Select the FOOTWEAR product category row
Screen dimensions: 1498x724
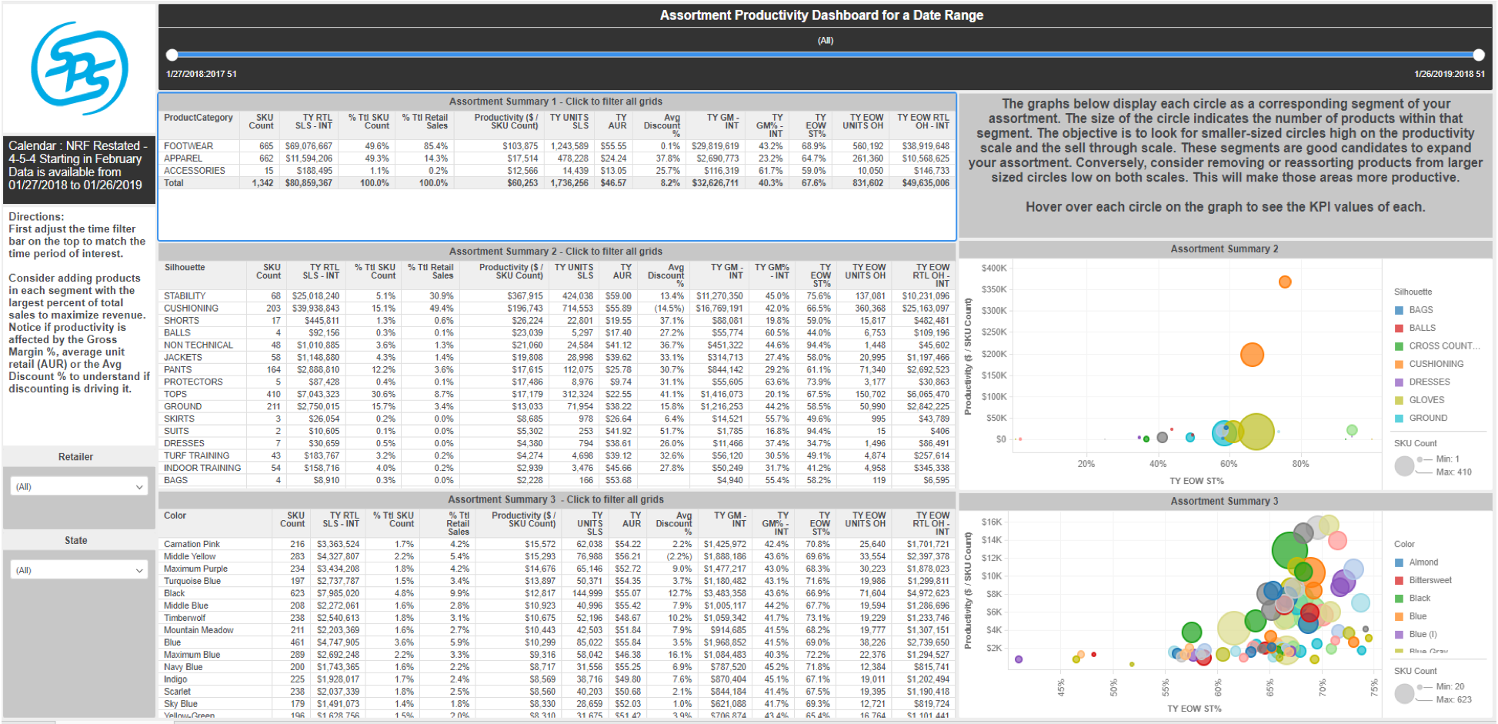pos(556,146)
